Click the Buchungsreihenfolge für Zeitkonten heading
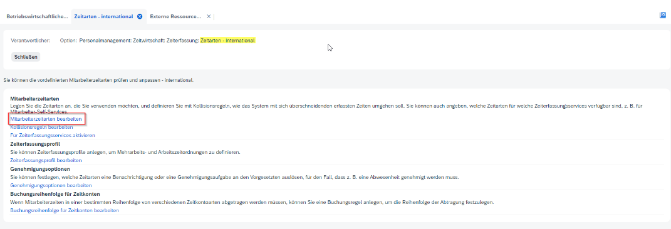The image size is (671, 229). coord(55,195)
